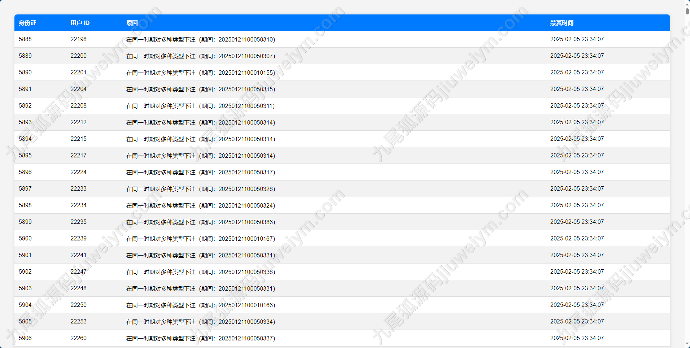Screen dimensions: 690x348
Task: Click reason ending in 20250121100050337
Action: [201, 338]
